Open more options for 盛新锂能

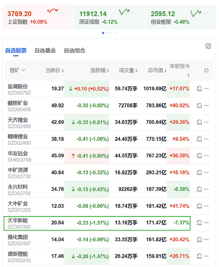click(206, 256)
